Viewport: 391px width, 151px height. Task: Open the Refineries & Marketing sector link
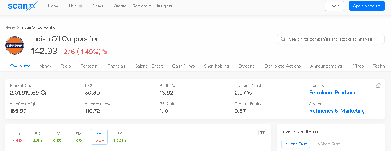pyautogui.click(x=337, y=111)
